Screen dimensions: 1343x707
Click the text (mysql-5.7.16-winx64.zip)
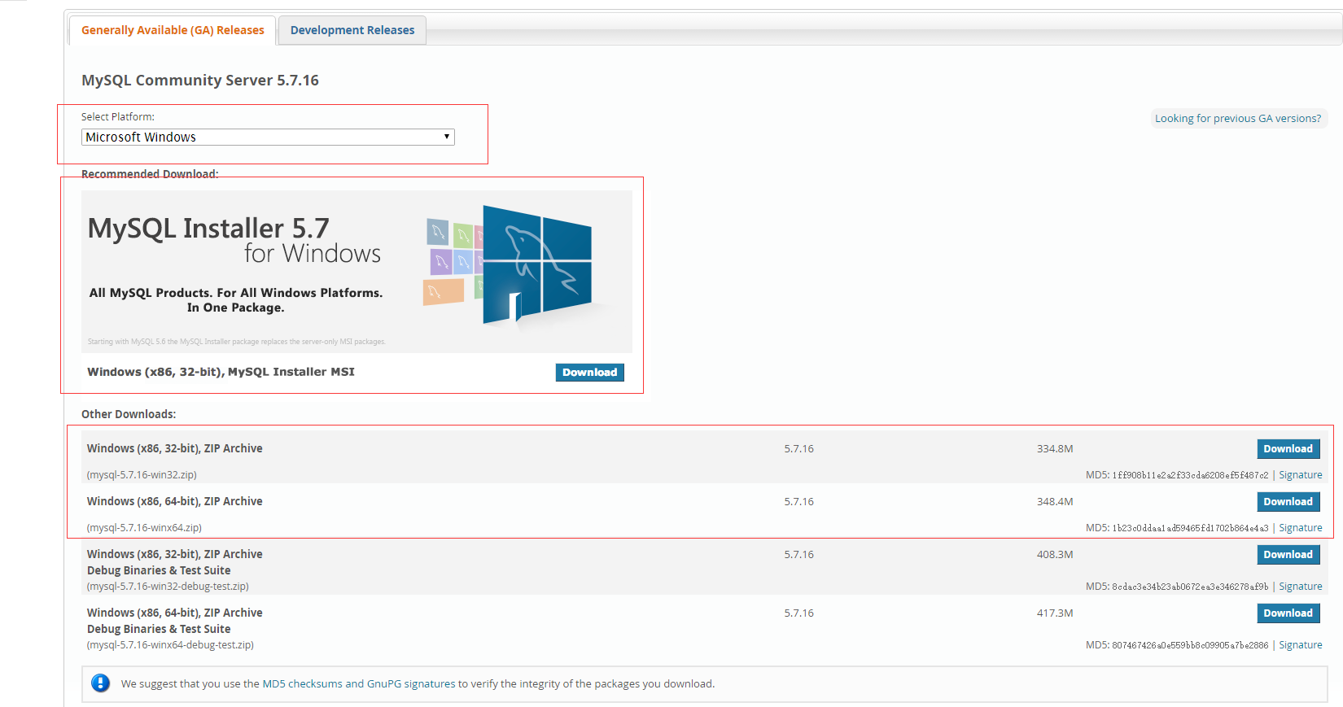[x=144, y=528]
